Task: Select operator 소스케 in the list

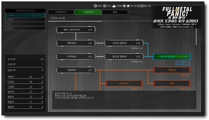Action: tap(25, 15)
